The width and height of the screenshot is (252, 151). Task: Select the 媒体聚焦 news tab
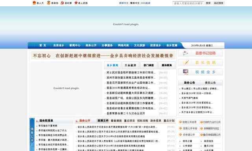pos(167,65)
